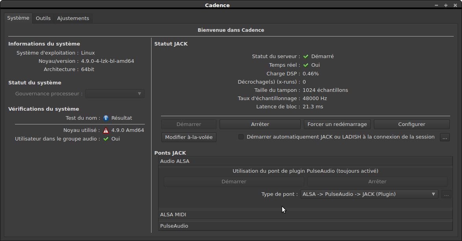Click the green check beside Démarré

click(x=306, y=57)
